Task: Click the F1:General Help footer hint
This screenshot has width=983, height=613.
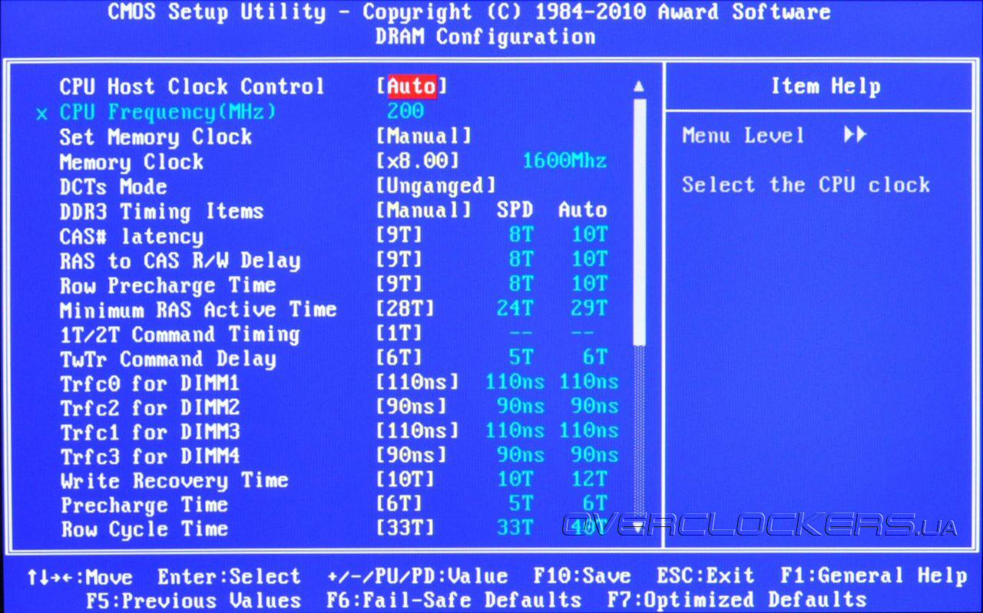Action: pos(874,576)
